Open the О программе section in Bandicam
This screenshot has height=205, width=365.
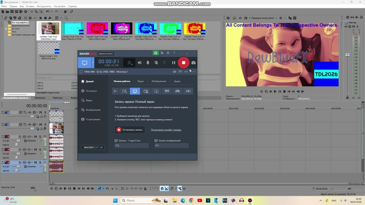point(91,119)
